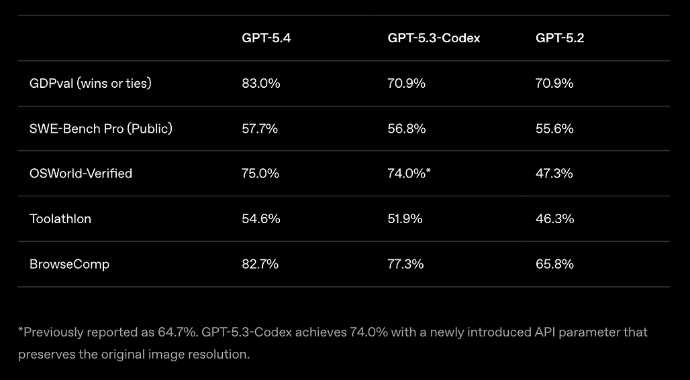Click the 54.6% Toolathlon score
This screenshot has height=380, width=690.
tap(261, 218)
